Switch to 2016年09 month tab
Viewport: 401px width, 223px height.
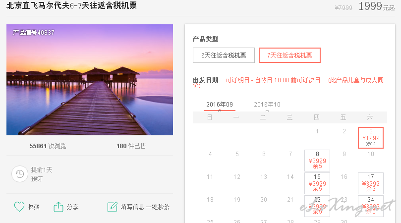click(x=220, y=105)
